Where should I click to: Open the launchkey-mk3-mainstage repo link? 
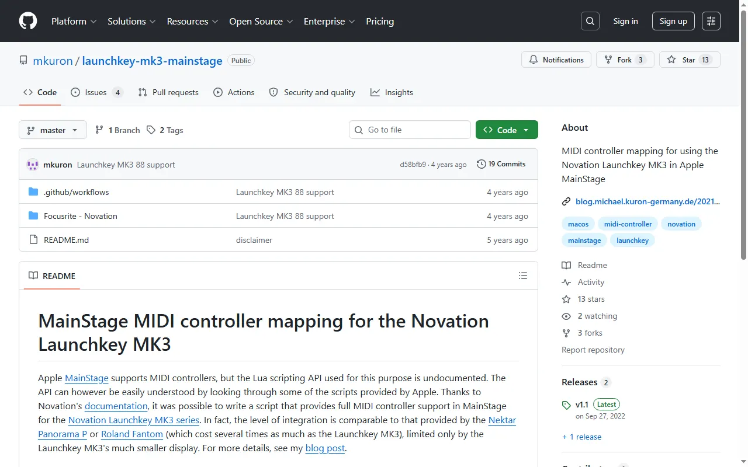pos(152,61)
